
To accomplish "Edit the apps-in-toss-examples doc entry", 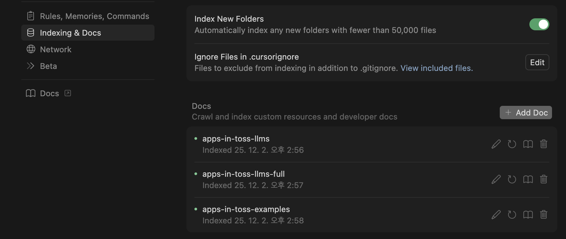I will click(496, 215).
